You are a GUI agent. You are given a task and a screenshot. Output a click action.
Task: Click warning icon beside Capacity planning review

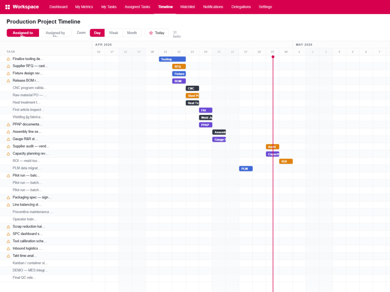pos(8,154)
